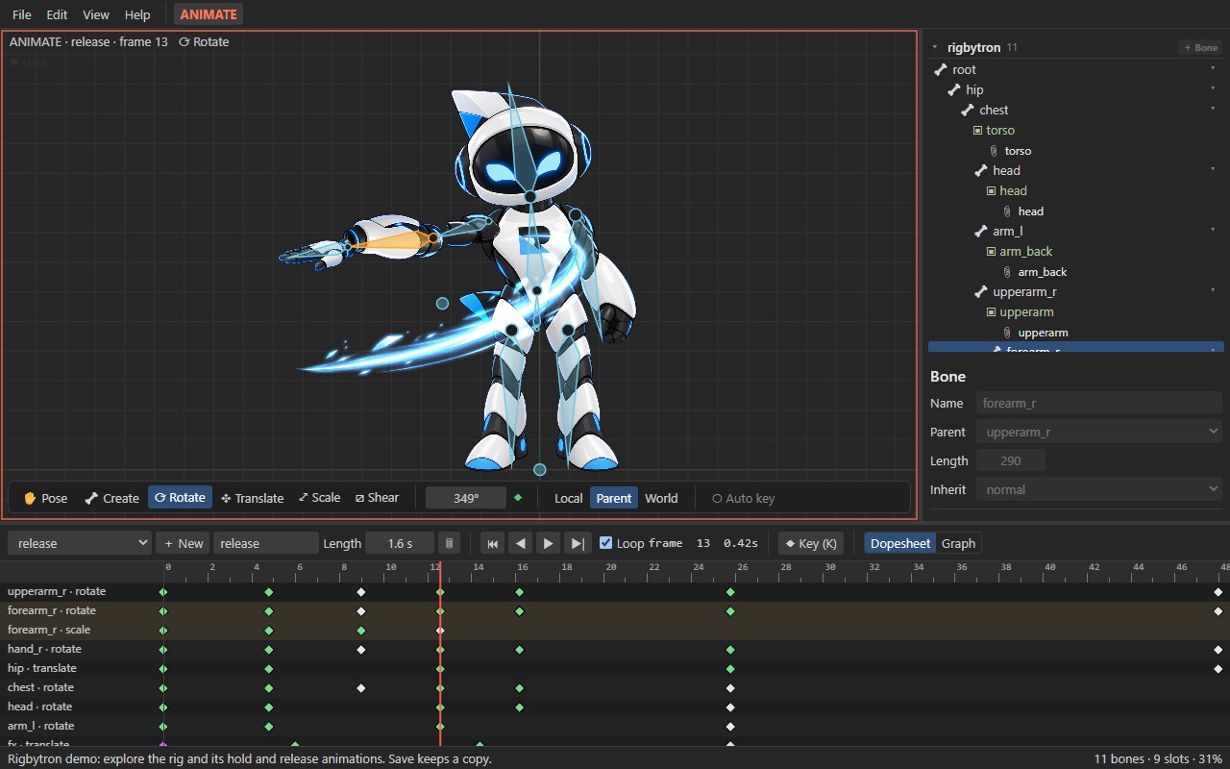The width and height of the screenshot is (1230, 769).
Task: Add a bone with + Bone
Action: (x=1201, y=47)
